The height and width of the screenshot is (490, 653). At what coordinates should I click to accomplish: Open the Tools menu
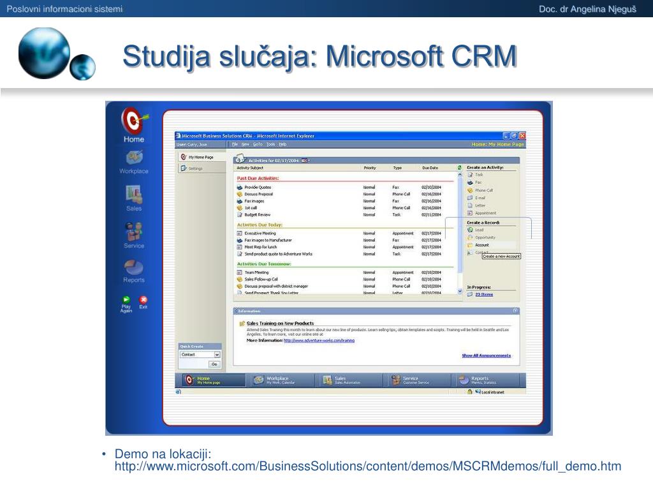tap(270, 144)
